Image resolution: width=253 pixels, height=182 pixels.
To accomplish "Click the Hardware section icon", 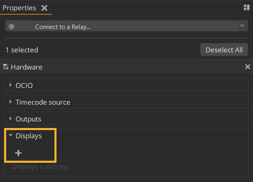I will pos(6,67).
